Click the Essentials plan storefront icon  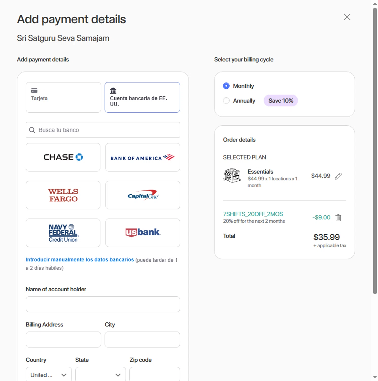pyautogui.click(x=232, y=176)
